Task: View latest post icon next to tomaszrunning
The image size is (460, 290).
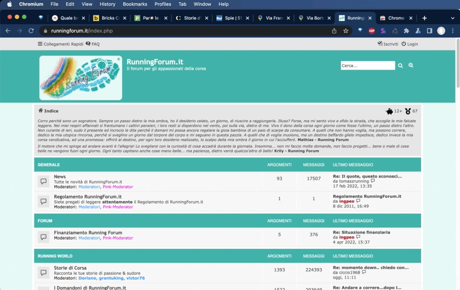Action: point(372,181)
